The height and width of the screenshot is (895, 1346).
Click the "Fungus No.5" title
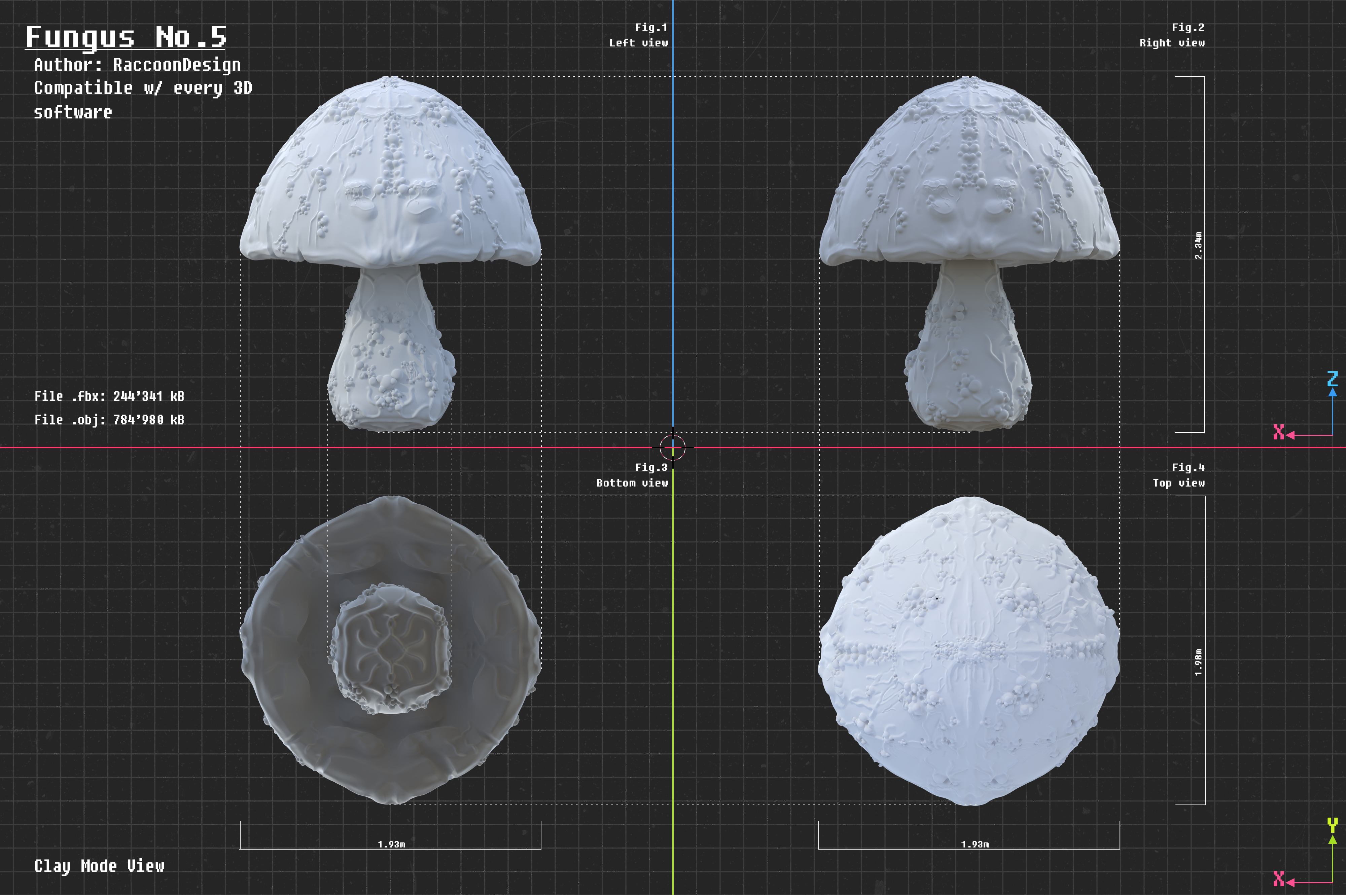click(126, 38)
